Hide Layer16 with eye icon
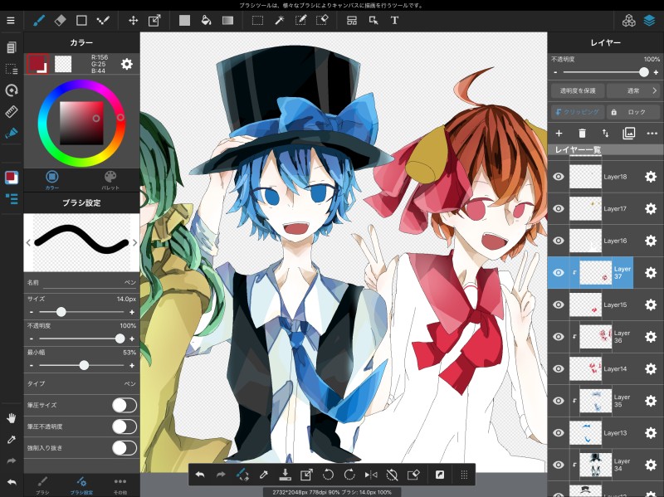 pyautogui.click(x=559, y=241)
